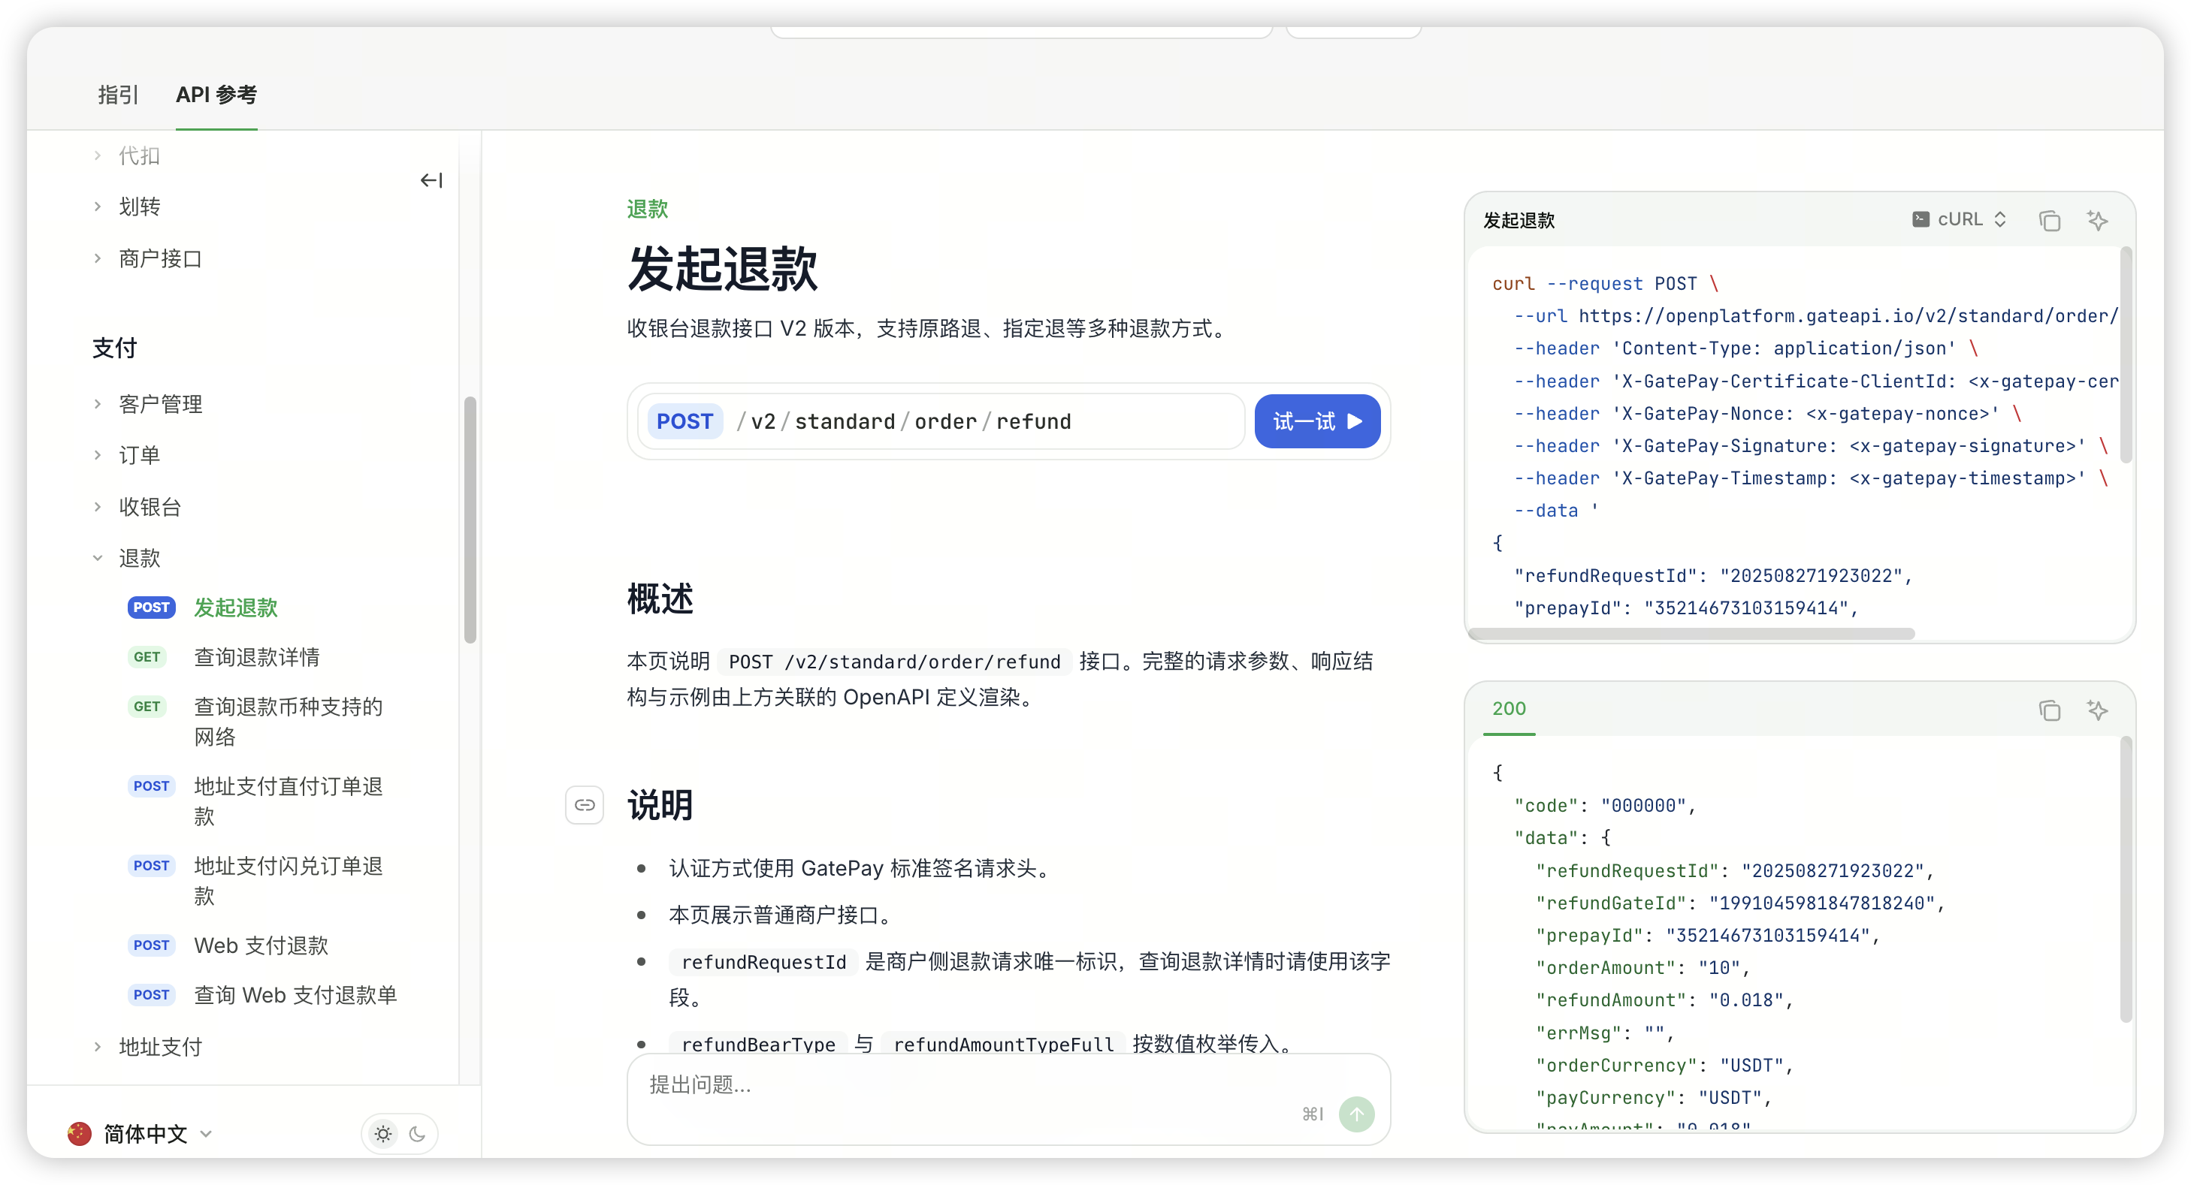
Task: Send the question with the arrow button
Action: click(x=1355, y=1114)
